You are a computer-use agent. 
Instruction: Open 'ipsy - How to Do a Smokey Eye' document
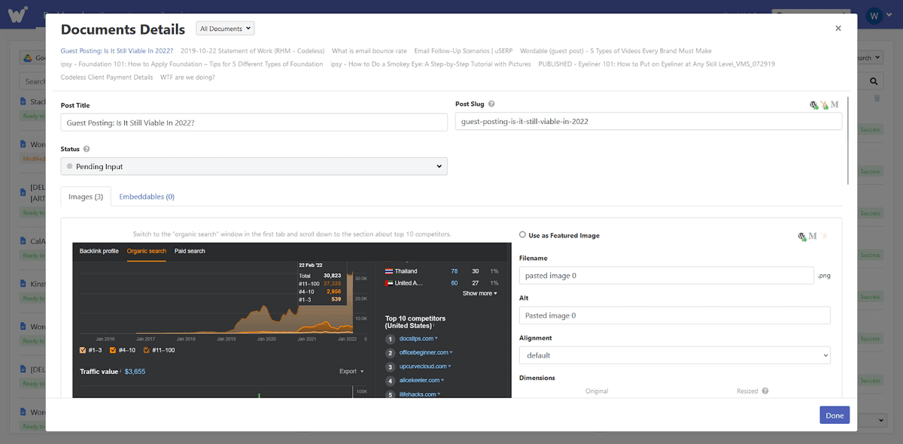[430, 64]
